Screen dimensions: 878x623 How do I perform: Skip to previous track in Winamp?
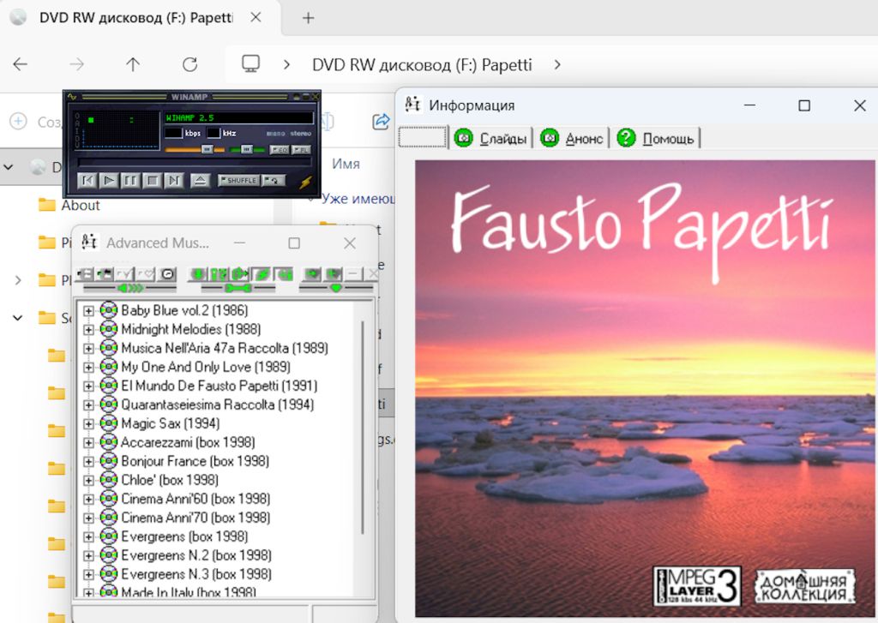87,180
